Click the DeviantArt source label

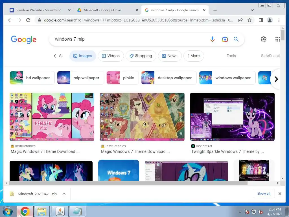204,146
